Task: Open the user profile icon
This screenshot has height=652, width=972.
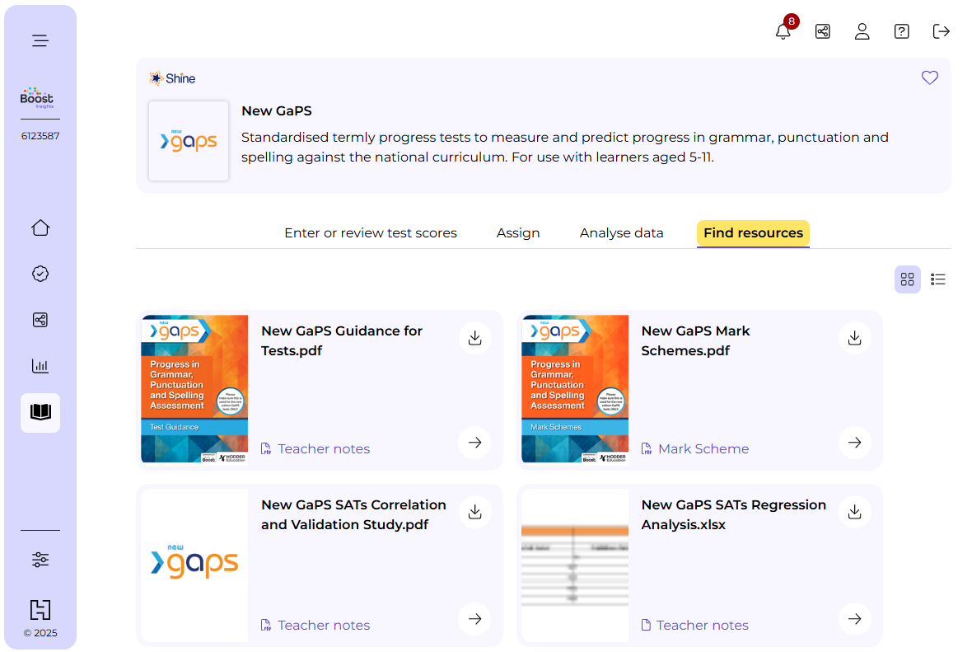Action: [x=862, y=31]
